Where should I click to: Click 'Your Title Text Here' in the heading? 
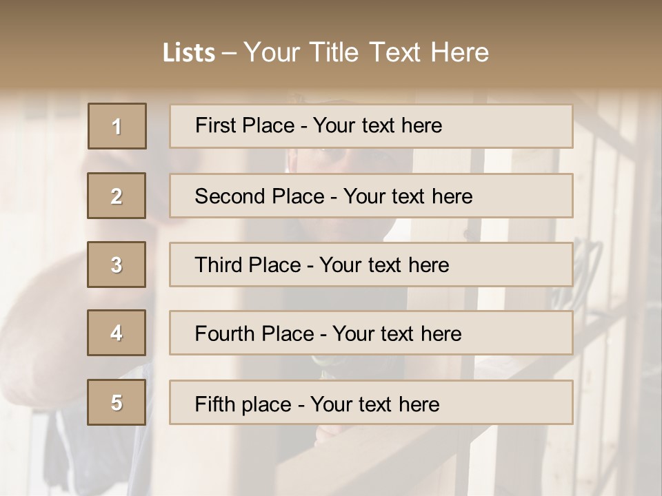tap(366, 52)
